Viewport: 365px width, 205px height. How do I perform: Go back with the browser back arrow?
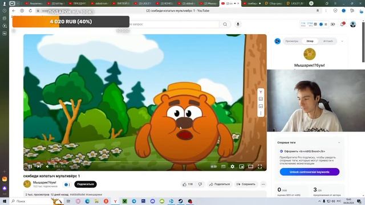[x=14, y=11]
